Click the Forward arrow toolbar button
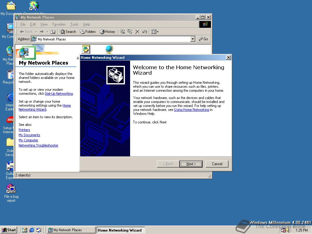312x234 pixels. point(41,32)
